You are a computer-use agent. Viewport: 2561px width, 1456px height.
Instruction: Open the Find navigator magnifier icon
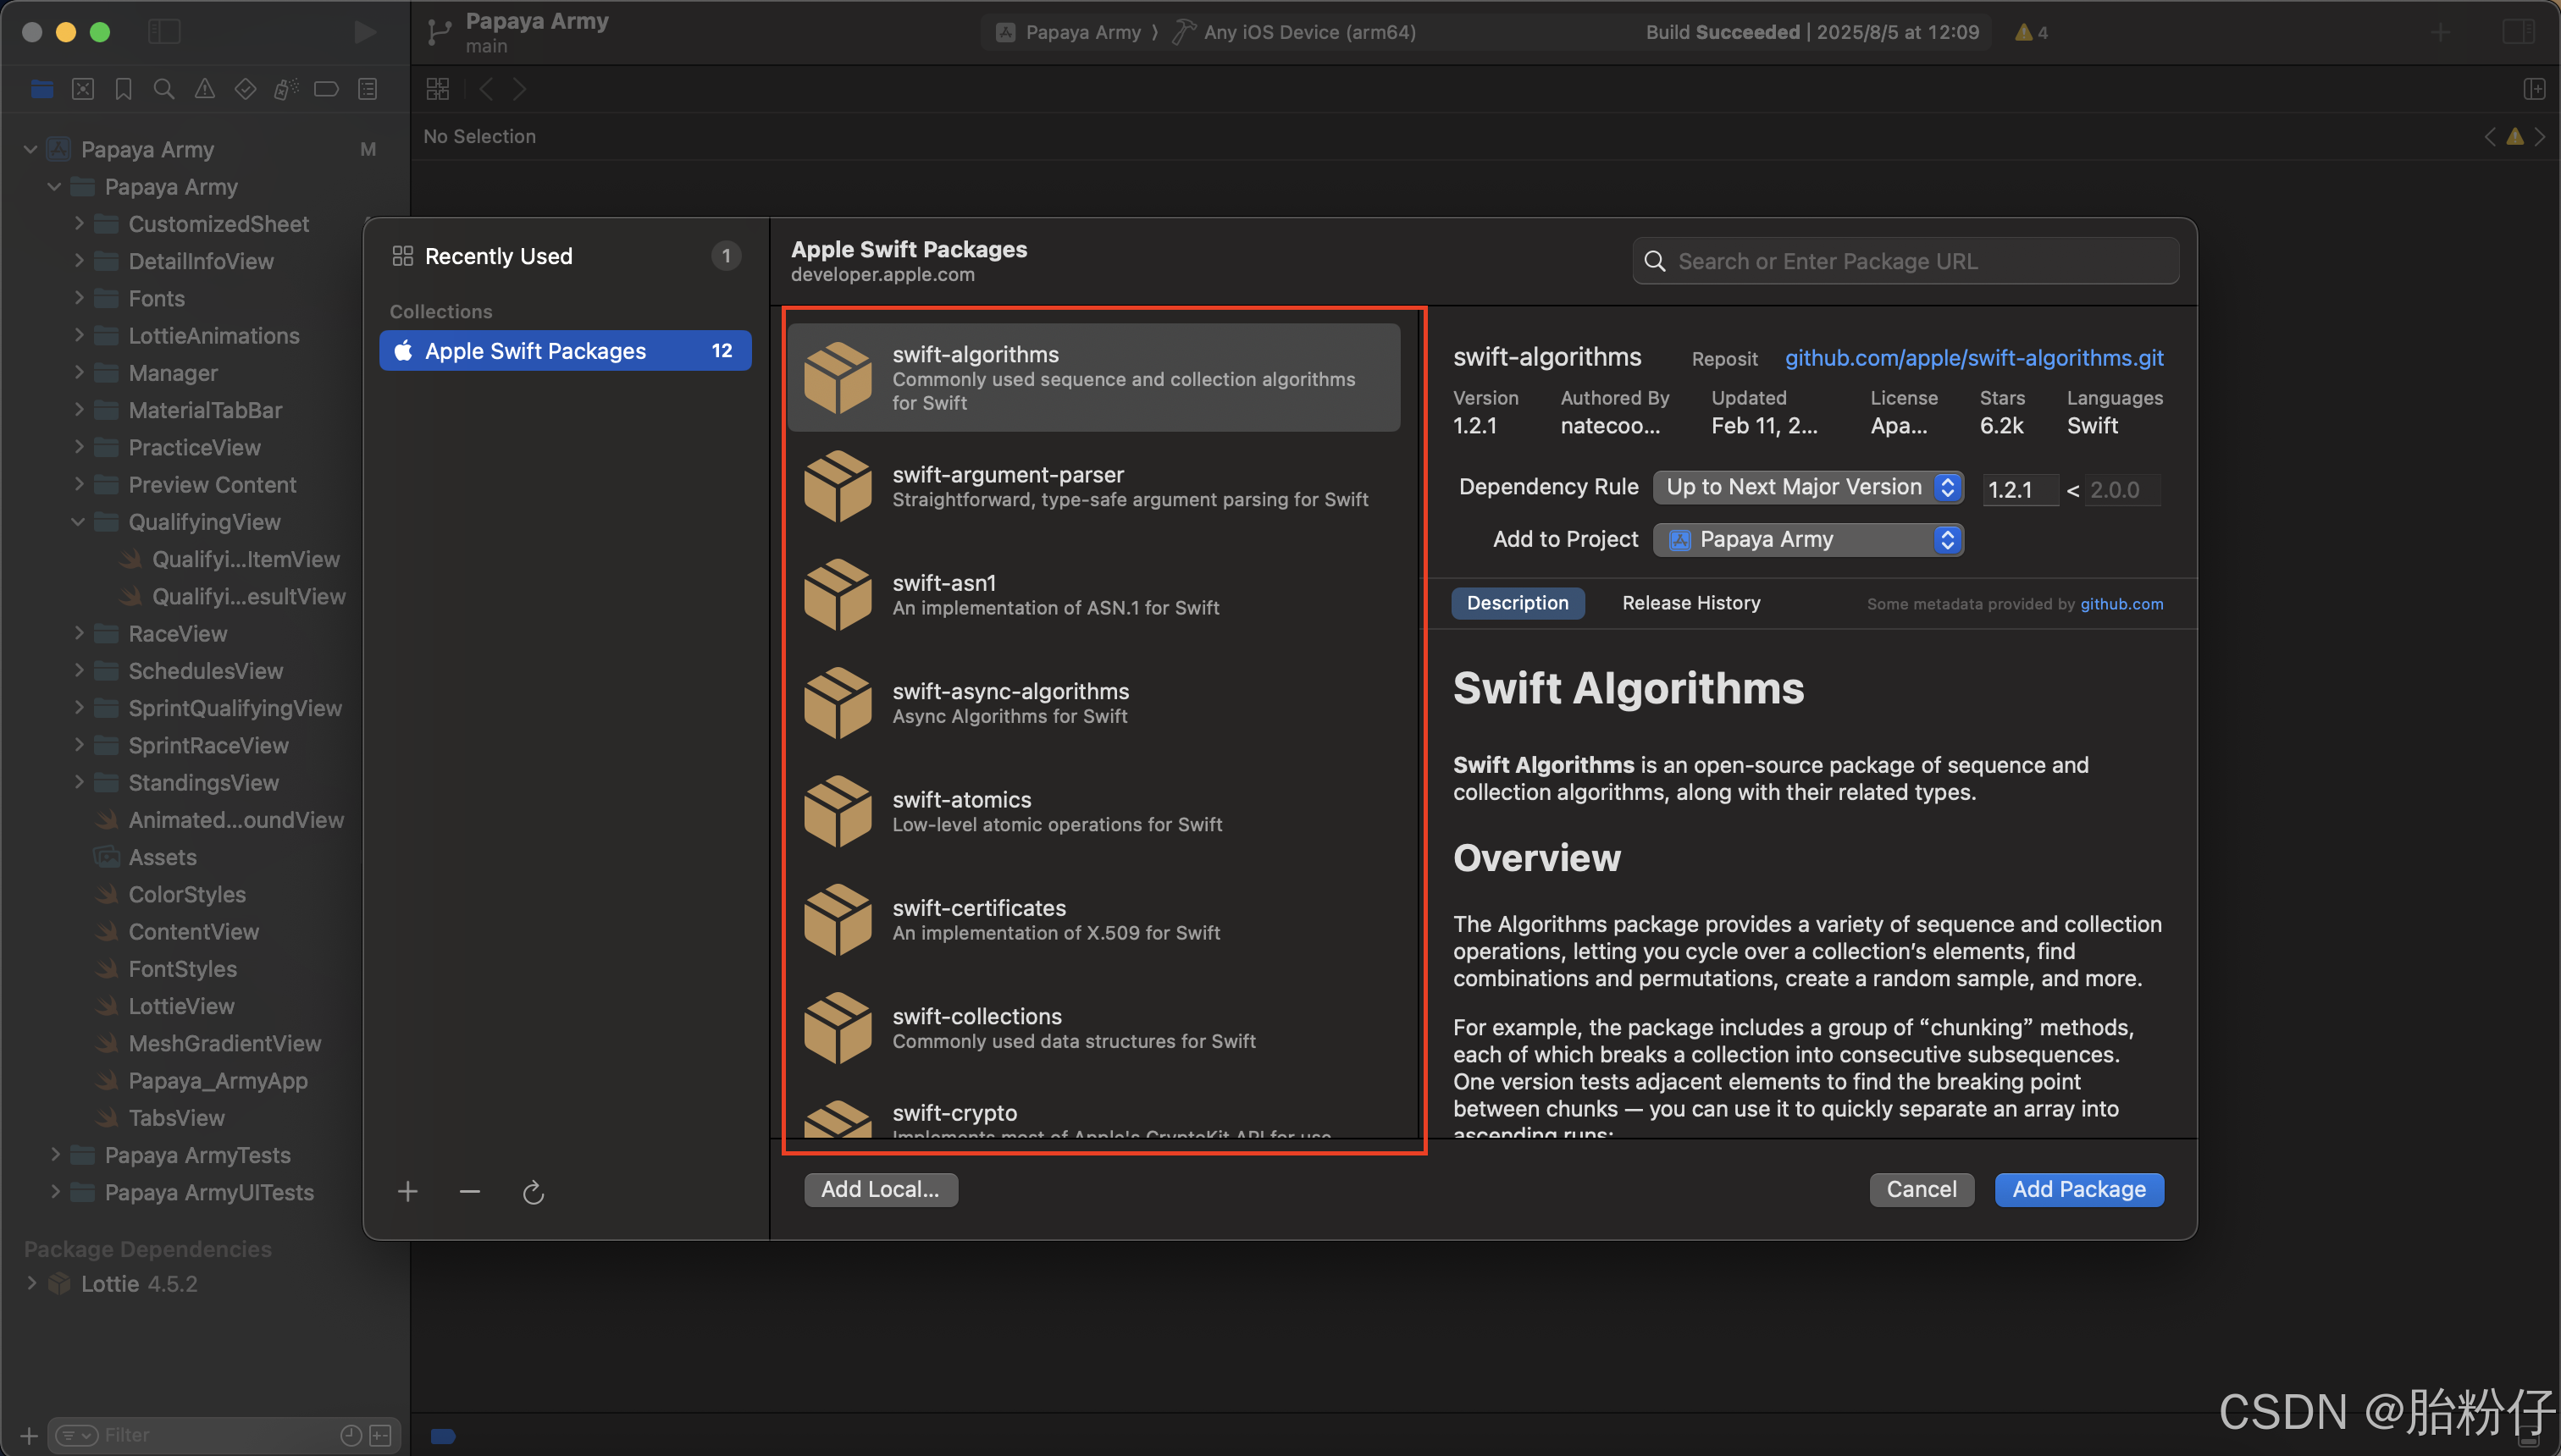164,90
